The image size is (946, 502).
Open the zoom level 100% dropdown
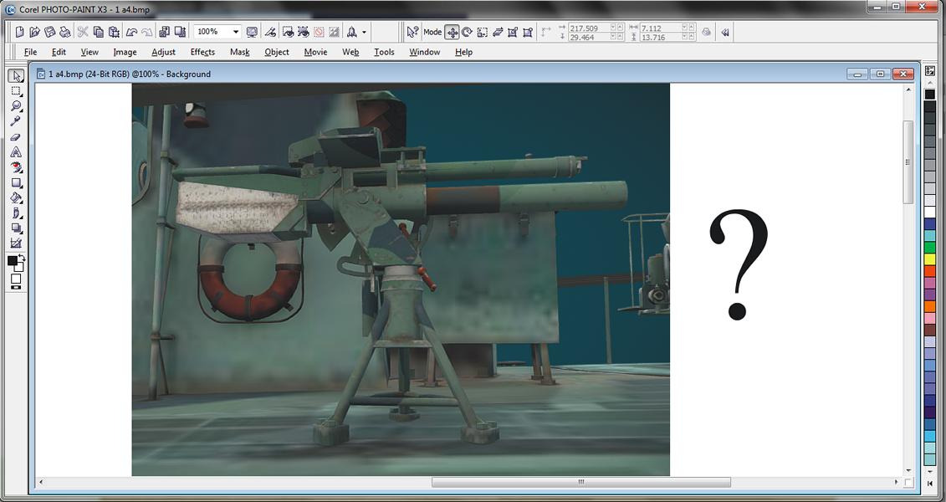(236, 32)
